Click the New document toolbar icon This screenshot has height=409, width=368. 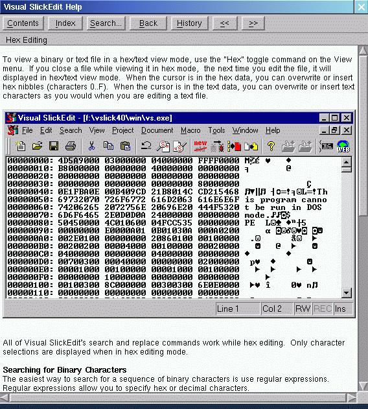click(21, 146)
